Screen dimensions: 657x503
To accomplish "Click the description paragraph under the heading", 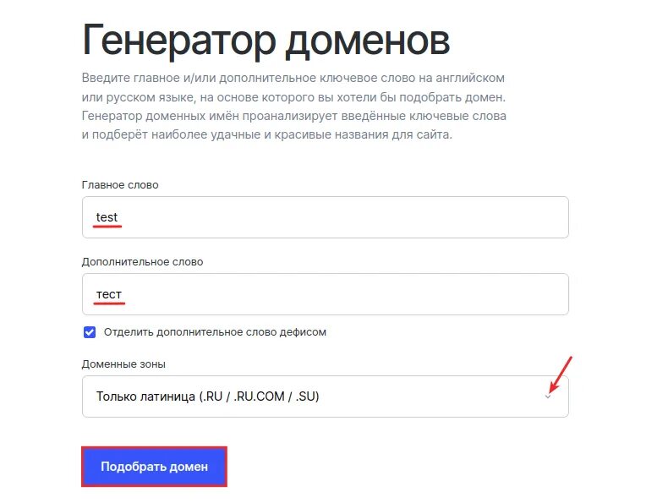I will [293, 107].
